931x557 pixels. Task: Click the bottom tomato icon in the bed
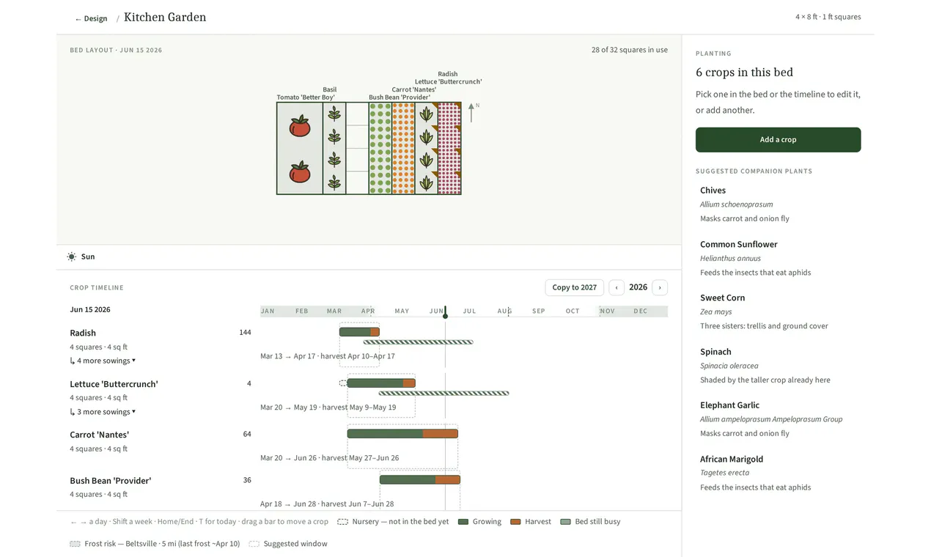299,171
